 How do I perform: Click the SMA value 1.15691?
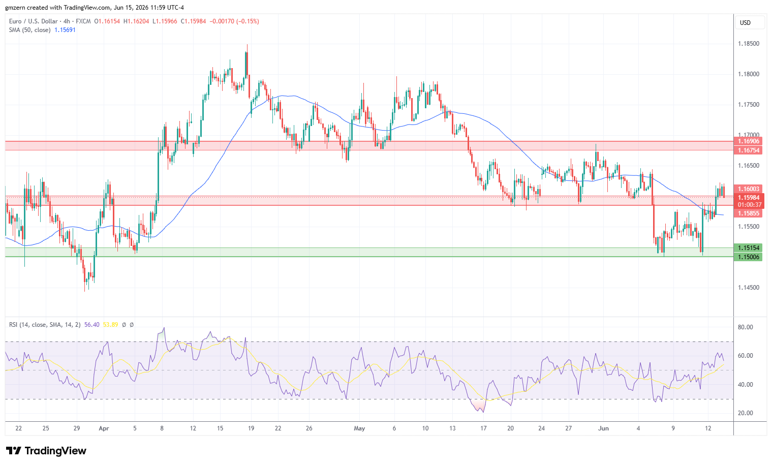(x=65, y=30)
